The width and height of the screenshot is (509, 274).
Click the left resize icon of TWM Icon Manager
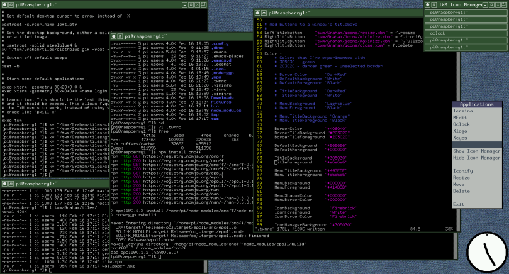pos(434,4)
